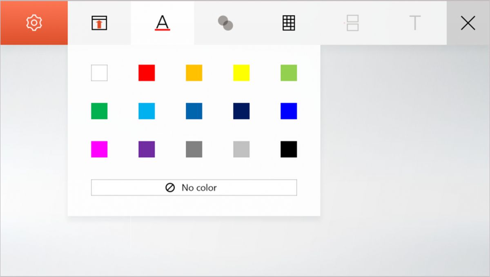Screen dimensions: 490x277
Task: Choose the red color swatch
Action: (147, 73)
